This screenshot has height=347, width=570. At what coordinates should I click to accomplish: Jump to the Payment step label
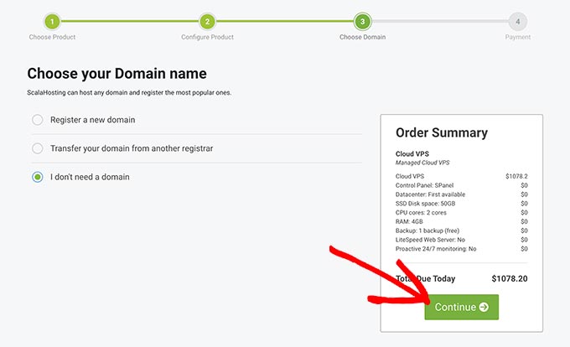point(517,37)
